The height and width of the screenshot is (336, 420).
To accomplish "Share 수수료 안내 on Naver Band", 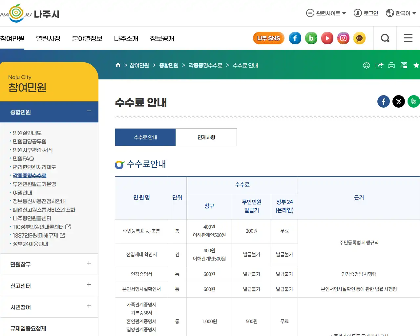I will tap(413, 101).
